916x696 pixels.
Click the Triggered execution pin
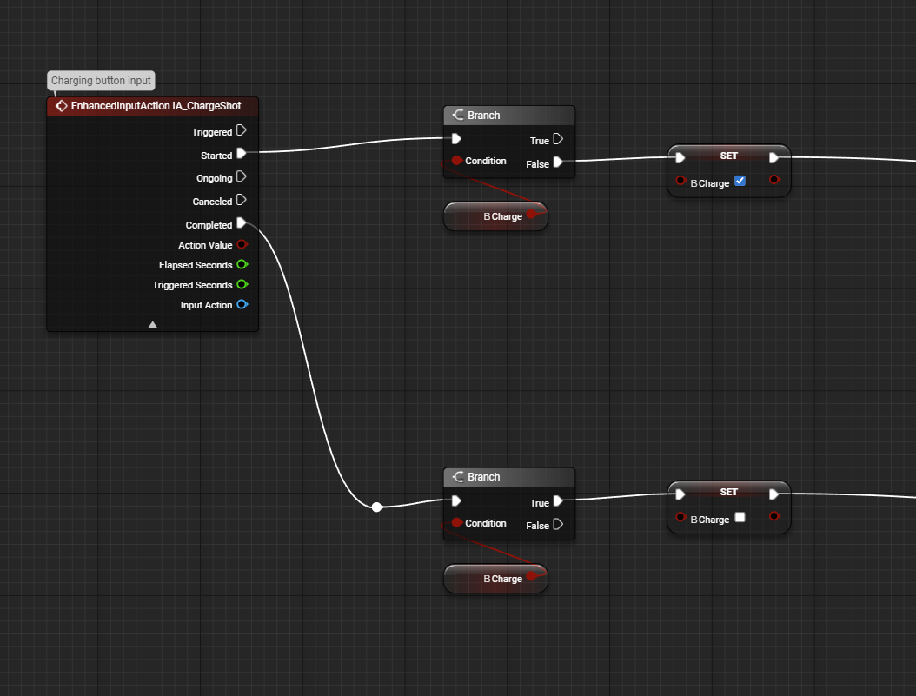point(242,130)
